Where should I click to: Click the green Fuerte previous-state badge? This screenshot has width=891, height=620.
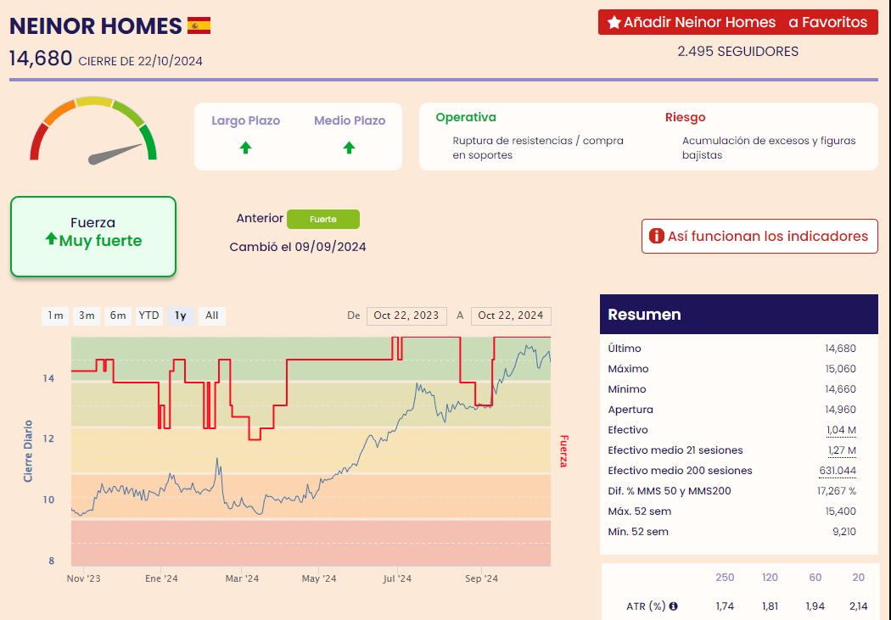(322, 219)
